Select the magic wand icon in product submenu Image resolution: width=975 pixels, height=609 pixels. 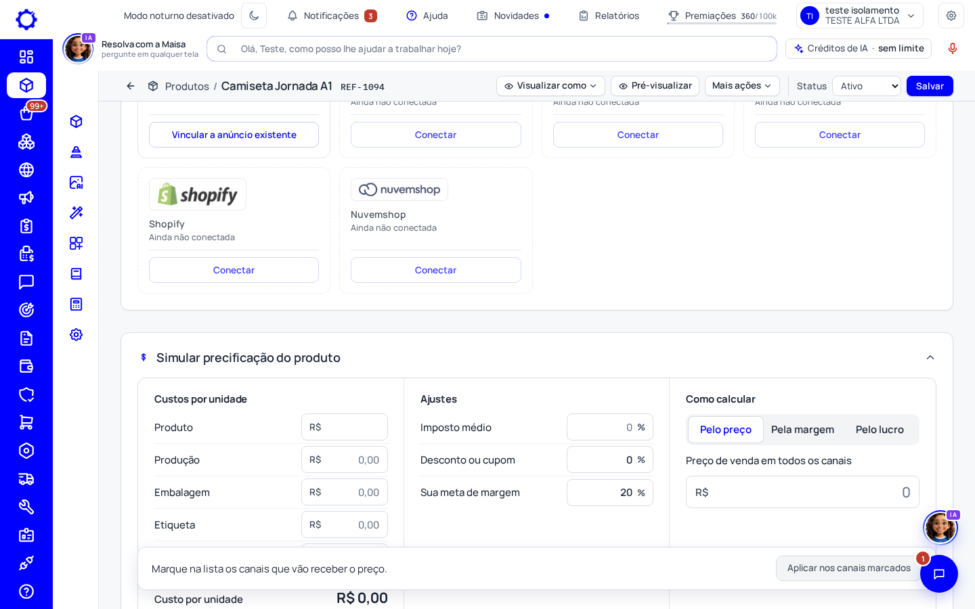click(x=77, y=212)
